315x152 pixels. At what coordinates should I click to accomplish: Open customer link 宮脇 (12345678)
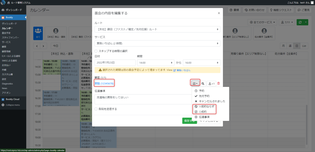tap(104, 84)
